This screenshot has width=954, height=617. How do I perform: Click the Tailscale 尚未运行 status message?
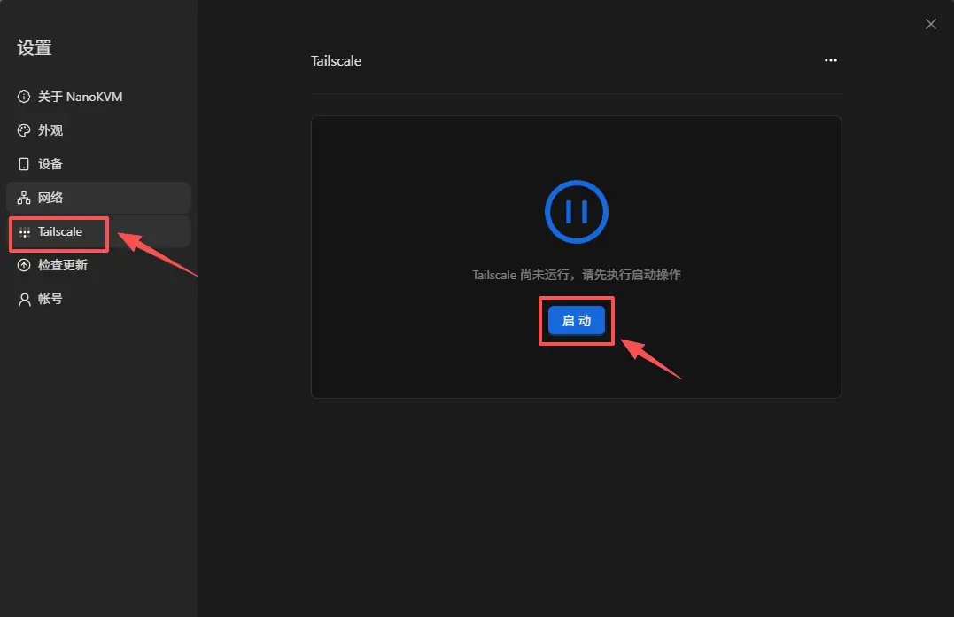click(576, 275)
